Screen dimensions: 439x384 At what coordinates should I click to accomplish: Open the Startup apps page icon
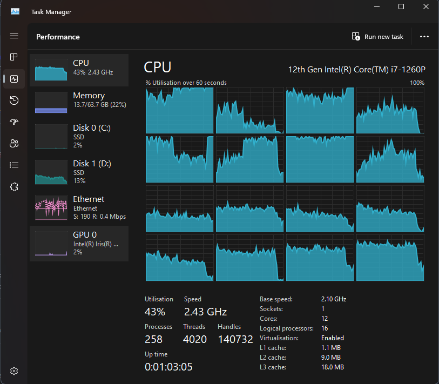14,122
